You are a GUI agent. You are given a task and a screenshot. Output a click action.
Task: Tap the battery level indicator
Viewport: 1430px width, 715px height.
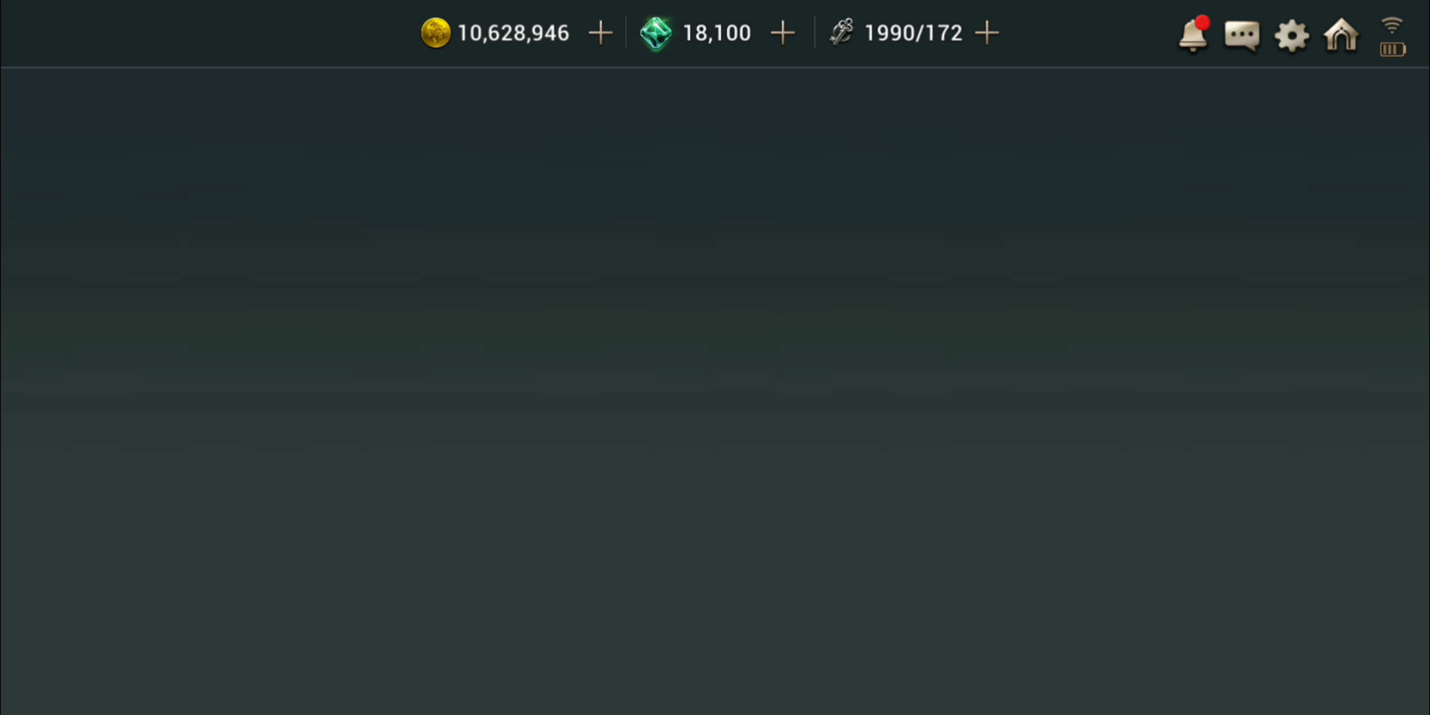pos(1393,50)
